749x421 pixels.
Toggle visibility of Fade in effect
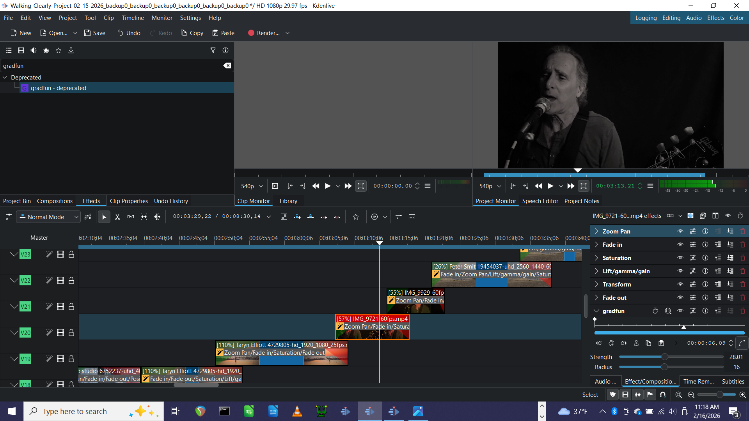pos(680,245)
